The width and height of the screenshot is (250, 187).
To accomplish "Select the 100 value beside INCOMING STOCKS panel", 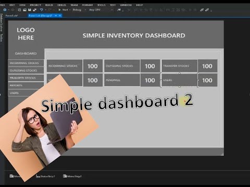I will click(x=93, y=66).
